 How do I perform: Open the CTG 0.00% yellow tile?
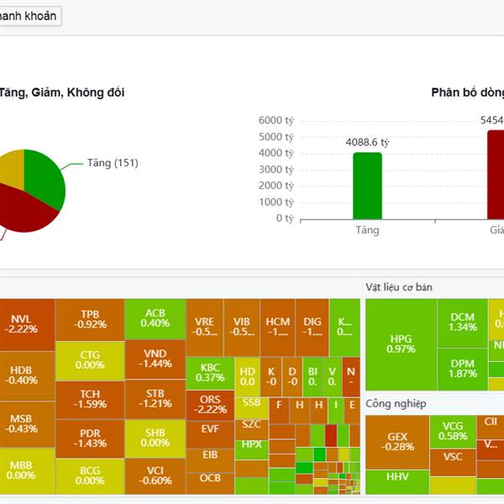[90, 360]
